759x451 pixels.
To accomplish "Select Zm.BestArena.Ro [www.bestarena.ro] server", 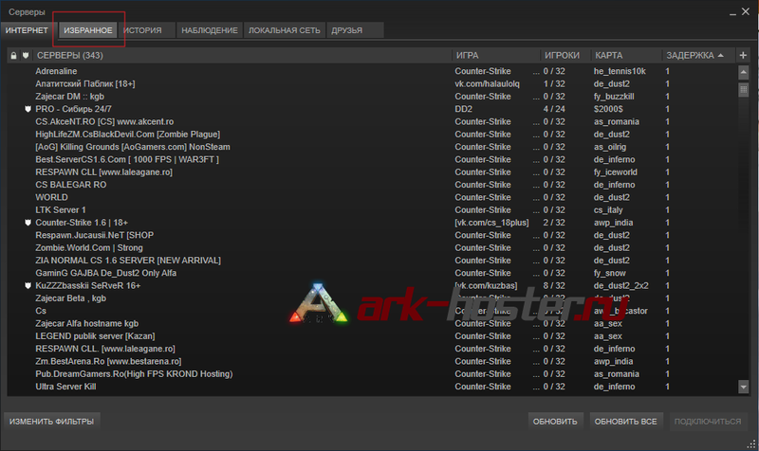I will (371, 362).
